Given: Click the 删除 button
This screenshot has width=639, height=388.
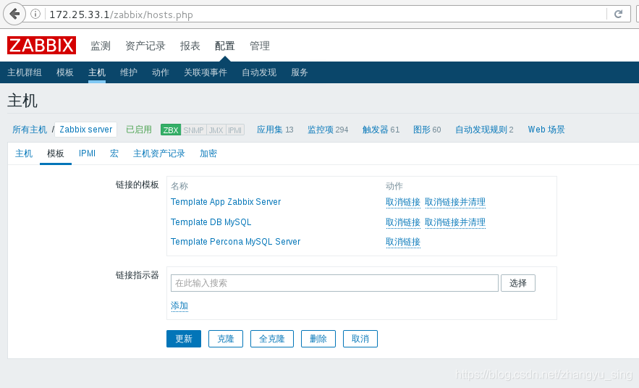Looking at the screenshot, I should click(318, 339).
